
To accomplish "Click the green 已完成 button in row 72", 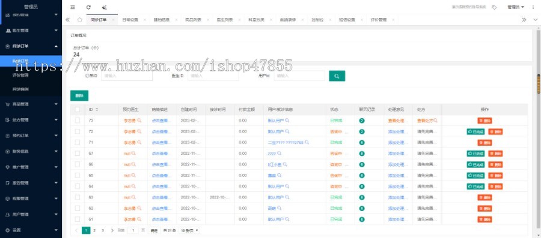I will click(475, 132).
